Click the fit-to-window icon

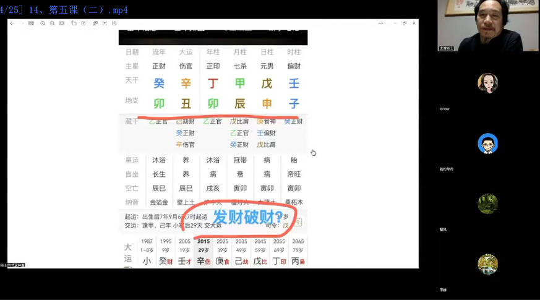click(62, 24)
